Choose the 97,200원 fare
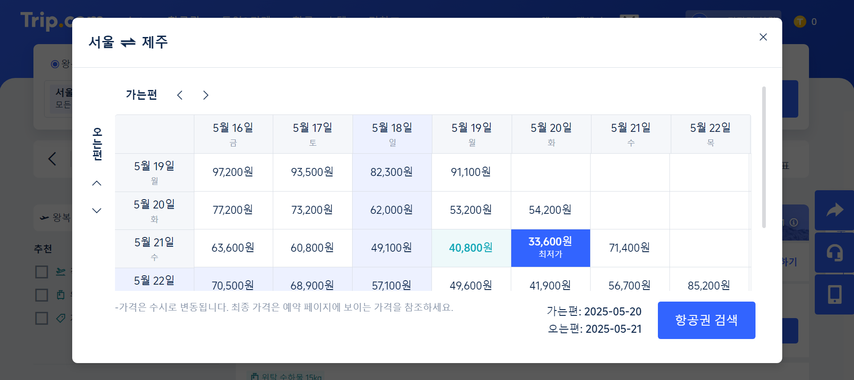Viewport: 854px width, 380px height. click(x=233, y=172)
